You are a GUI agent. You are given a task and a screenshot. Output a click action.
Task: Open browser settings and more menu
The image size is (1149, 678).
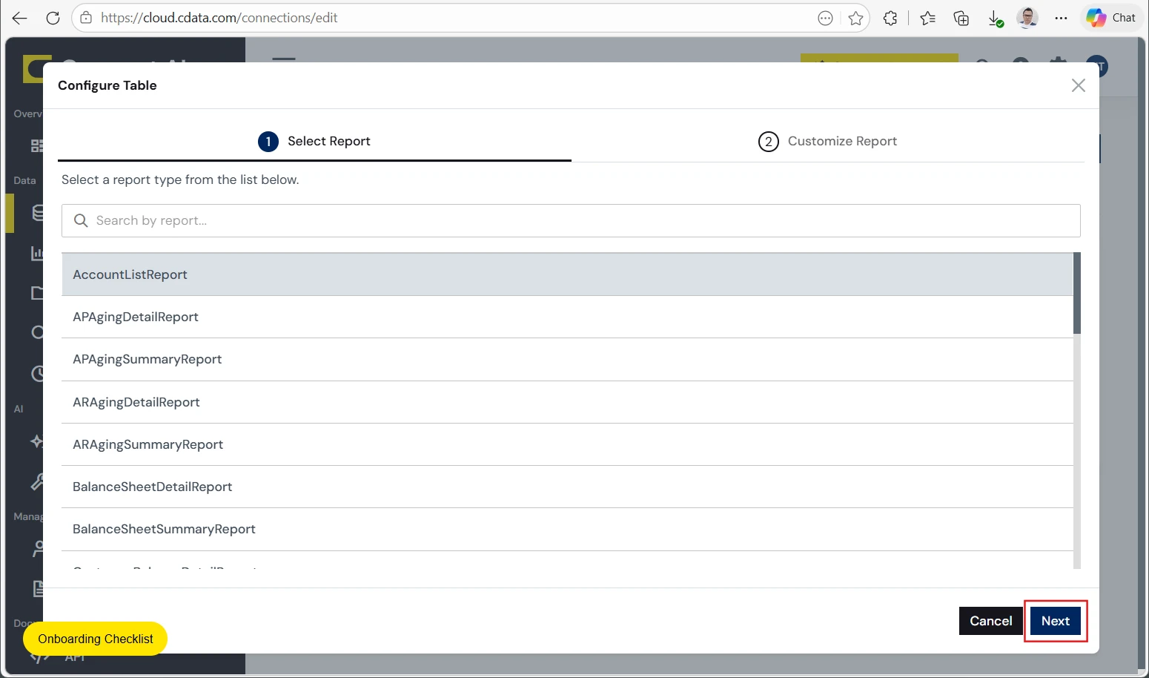(1061, 19)
